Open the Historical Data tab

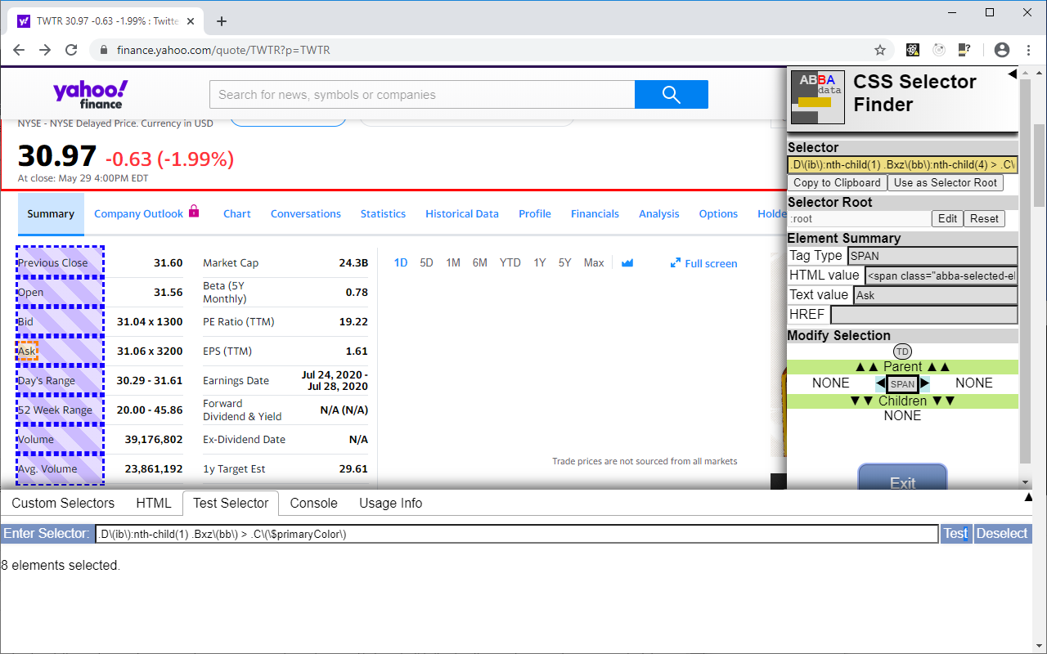coord(462,213)
